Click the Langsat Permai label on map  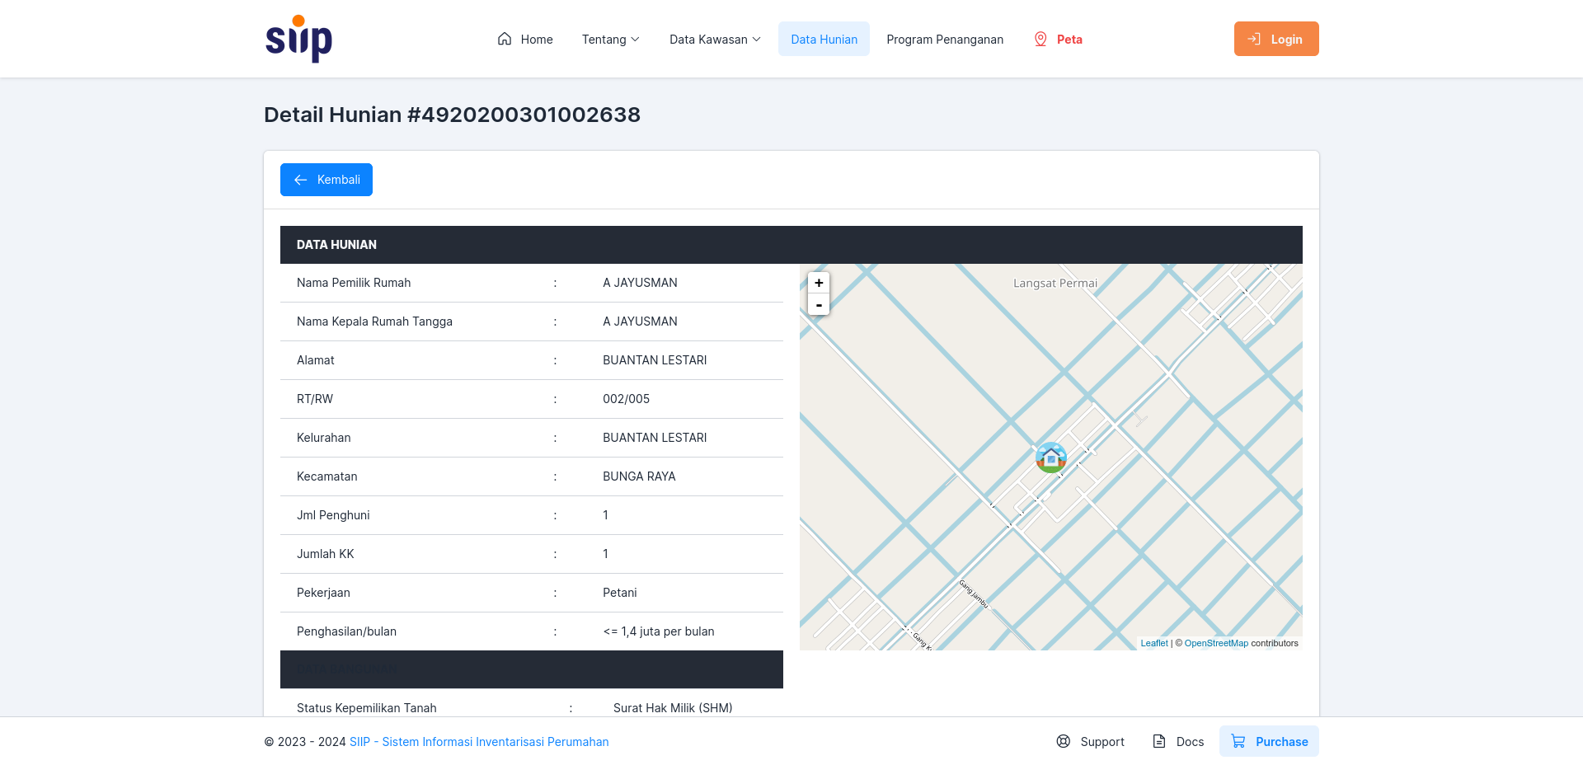coord(1055,283)
